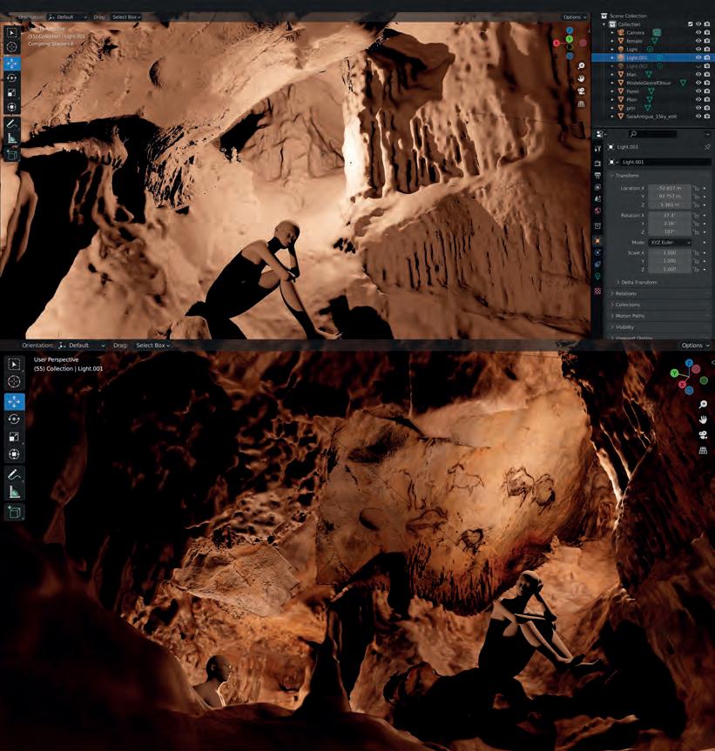
Task: Collapse the Collection in outliner
Action: pyautogui.click(x=604, y=24)
